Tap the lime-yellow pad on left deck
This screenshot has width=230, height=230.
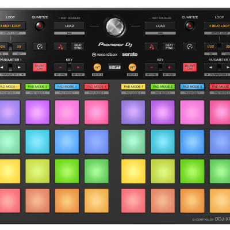pyautogui.click(x=37, y=171)
